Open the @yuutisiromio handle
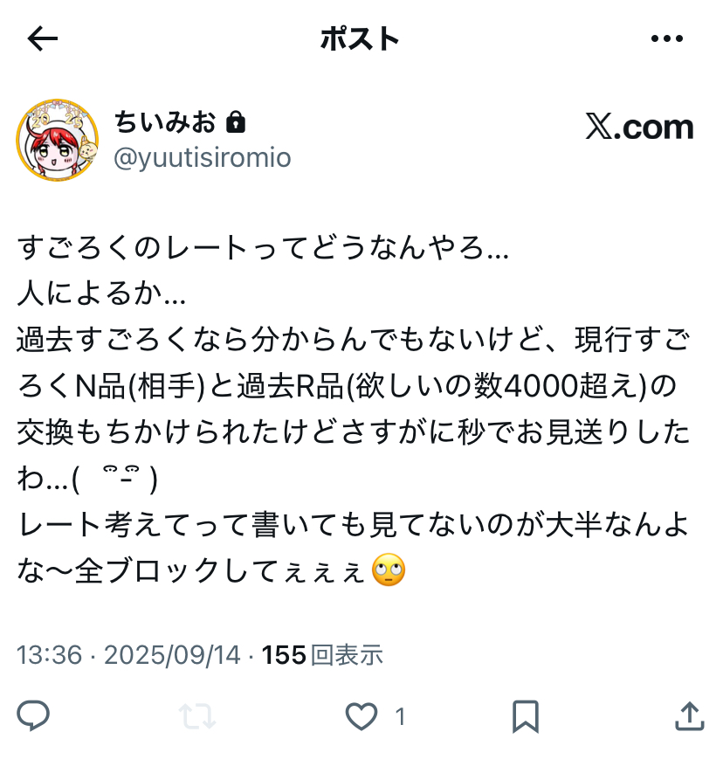 pos(203,158)
